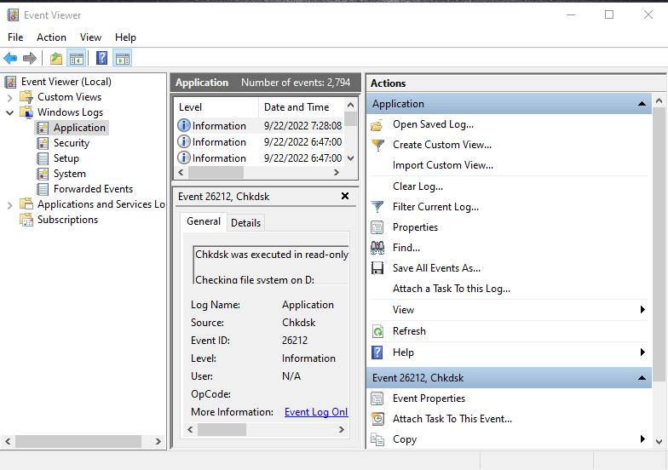Click the Find binoculars icon
668x470 pixels.
(377, 248)
